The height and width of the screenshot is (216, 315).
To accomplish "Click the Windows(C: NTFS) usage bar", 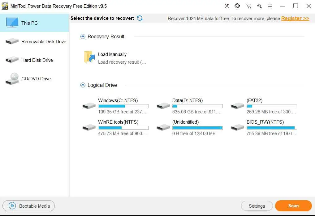I will (123, 106).
